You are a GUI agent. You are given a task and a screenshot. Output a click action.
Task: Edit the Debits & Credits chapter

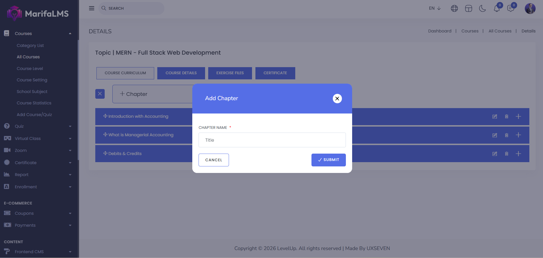(x=495, y=154)
